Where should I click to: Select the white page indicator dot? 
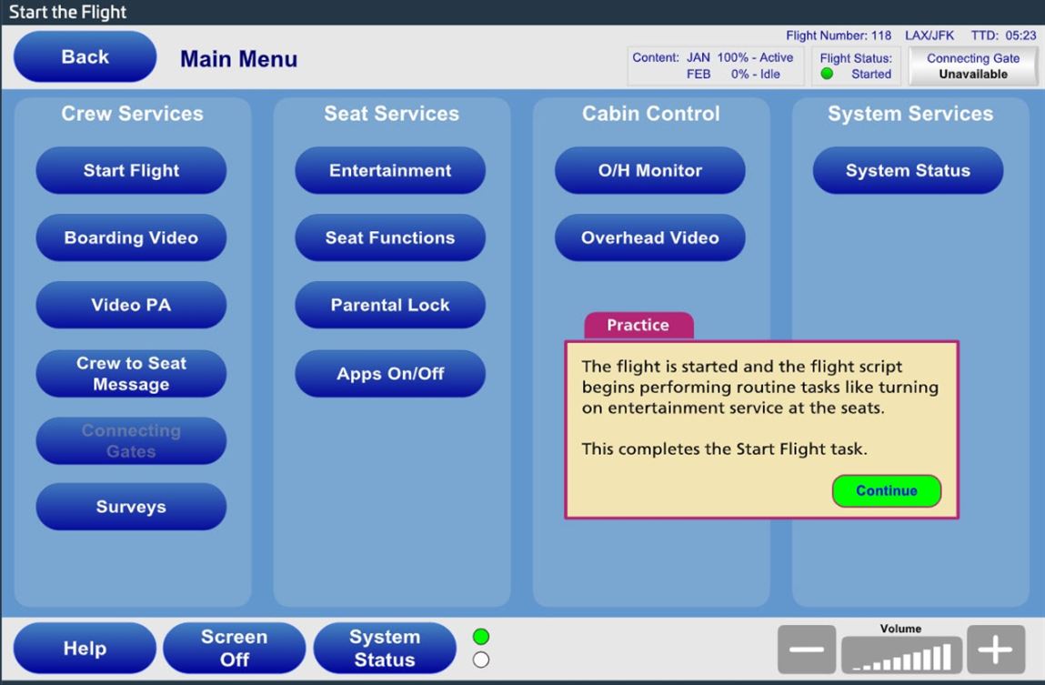[481, 660]
